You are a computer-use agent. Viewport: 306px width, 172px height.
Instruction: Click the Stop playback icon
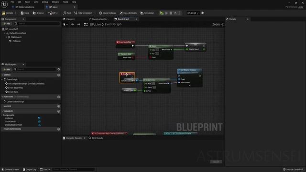tap(171, 13)
